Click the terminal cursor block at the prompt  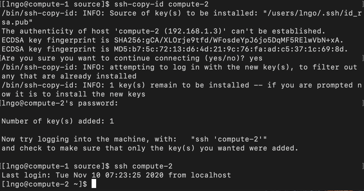(x=94, y=184)
